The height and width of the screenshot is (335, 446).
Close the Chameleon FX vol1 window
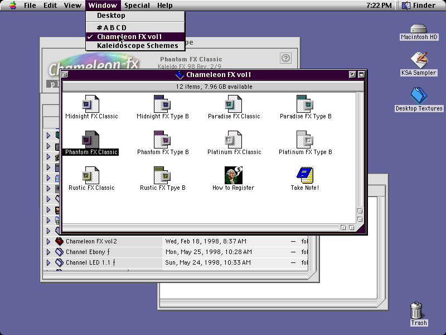65,75
